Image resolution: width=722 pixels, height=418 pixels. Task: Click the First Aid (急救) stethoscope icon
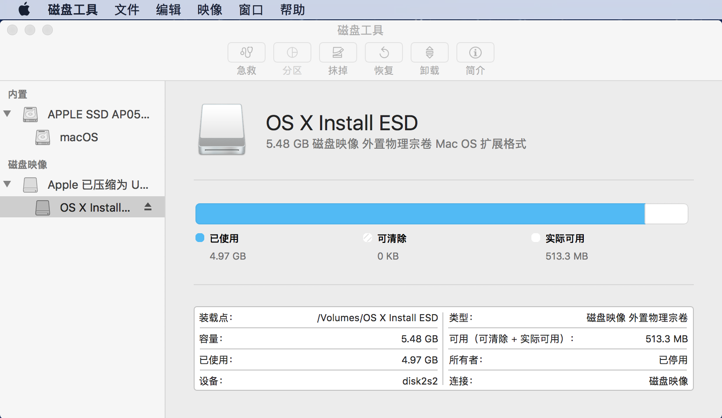tap(246, 53)
